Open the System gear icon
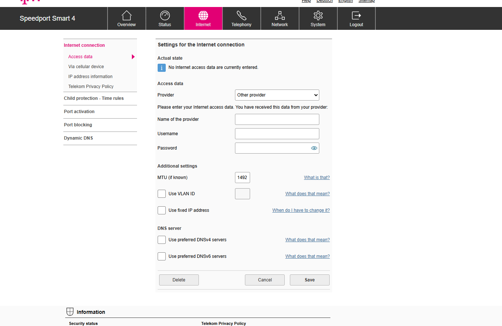 318,15
